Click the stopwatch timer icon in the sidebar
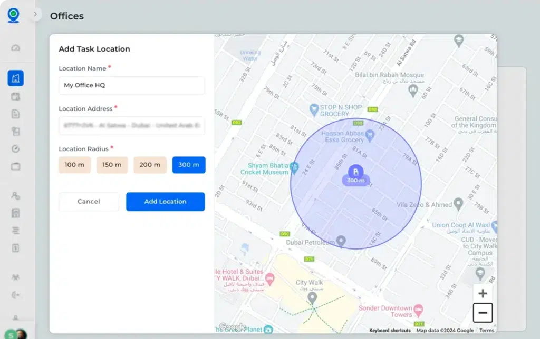The height and width of the screenshot is (339, 540). [x=15, y=149]
